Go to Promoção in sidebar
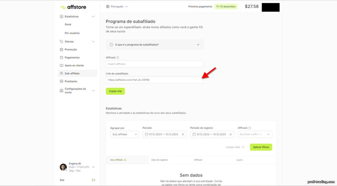 tap(71, 49)
